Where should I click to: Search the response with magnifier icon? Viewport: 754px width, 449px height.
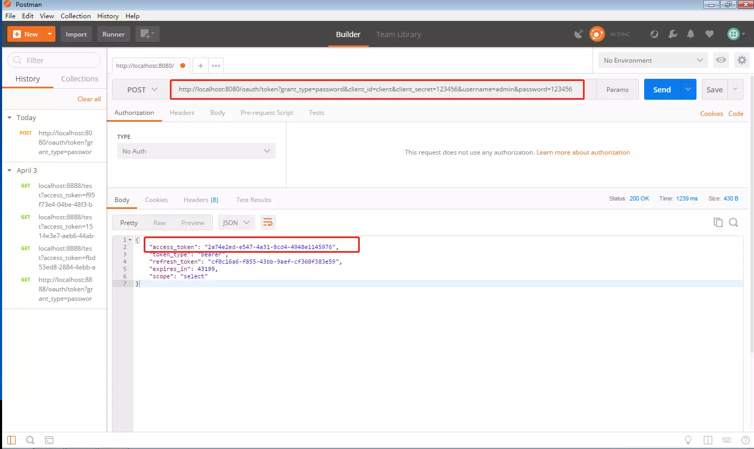pos(734,222)
